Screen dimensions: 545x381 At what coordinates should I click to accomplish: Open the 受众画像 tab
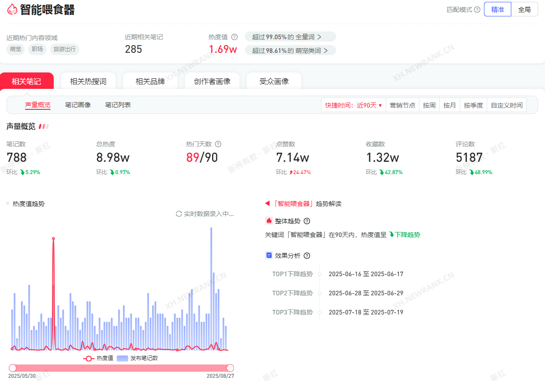point(274,82)
